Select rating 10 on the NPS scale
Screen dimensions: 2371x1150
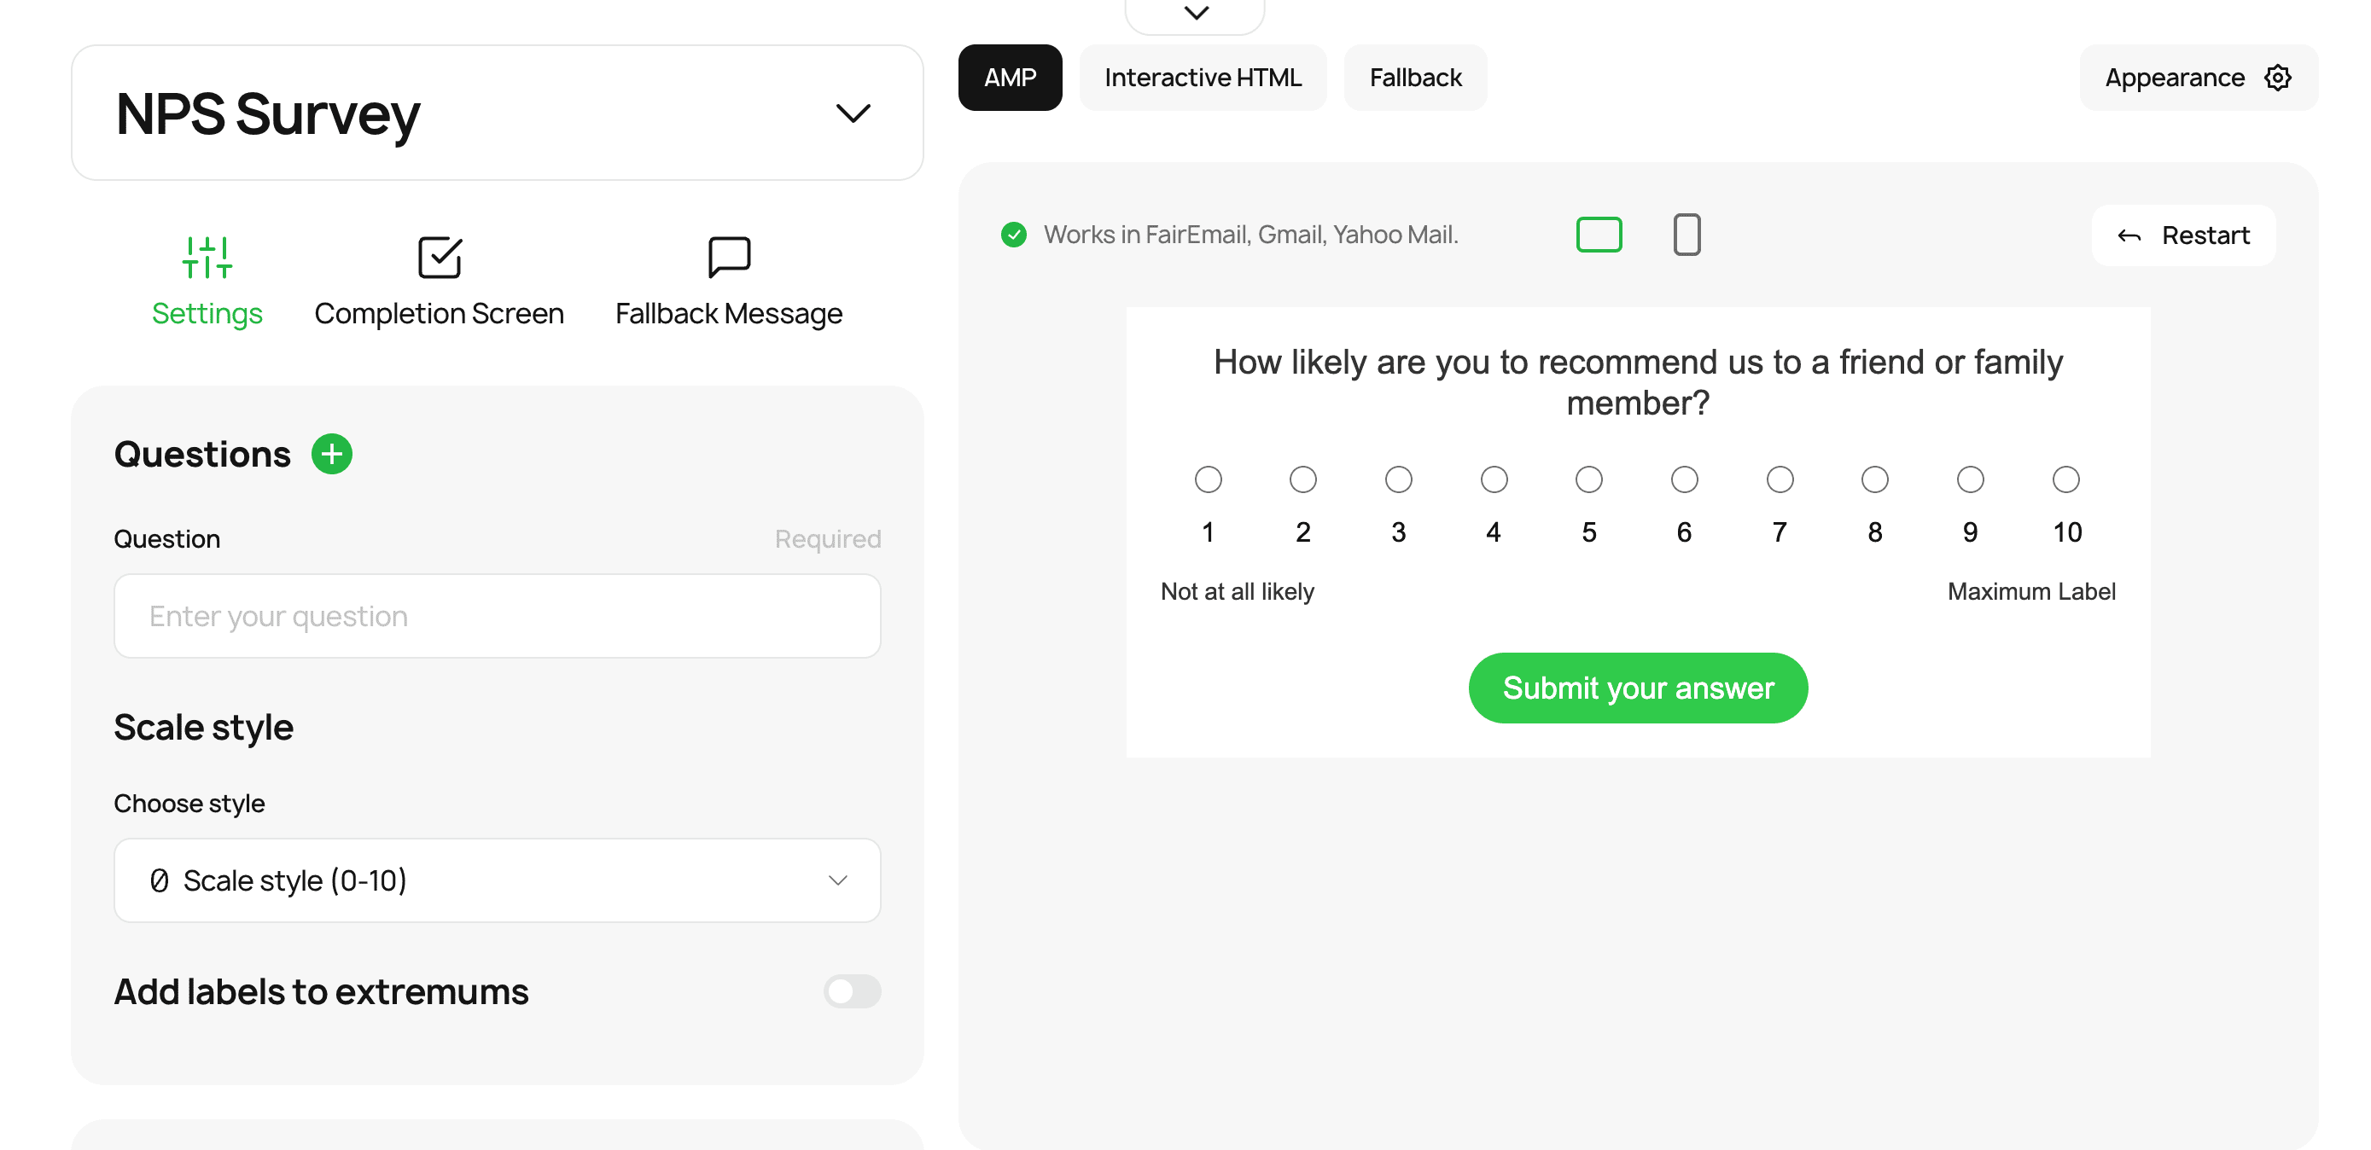point(2065,479)
